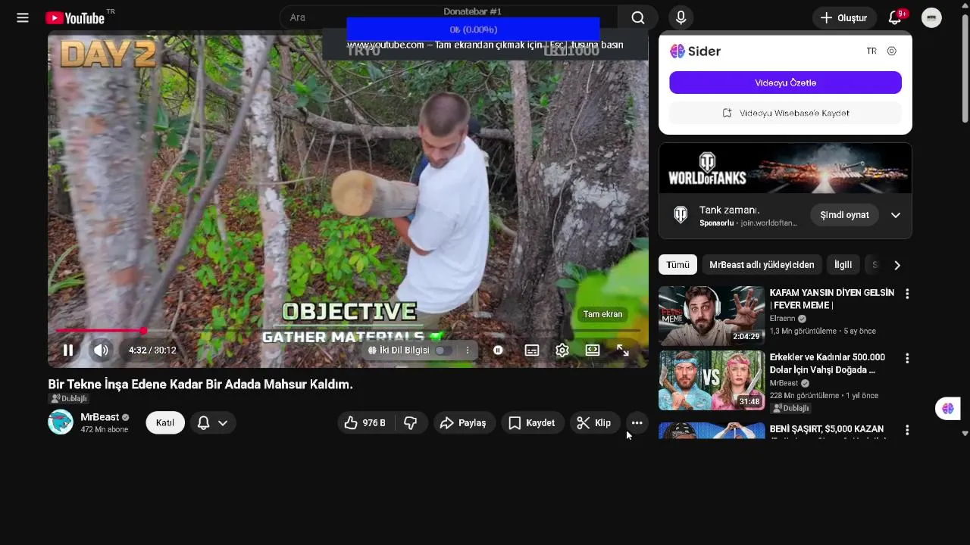Click the video title text
Image resolution: width=970 pixels, height=545 pixels.
[x=201, y=385]
